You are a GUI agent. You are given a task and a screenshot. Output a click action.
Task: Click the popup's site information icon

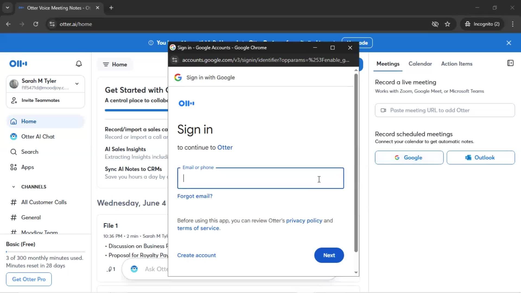pyautogui.click(x=175, y=60)
